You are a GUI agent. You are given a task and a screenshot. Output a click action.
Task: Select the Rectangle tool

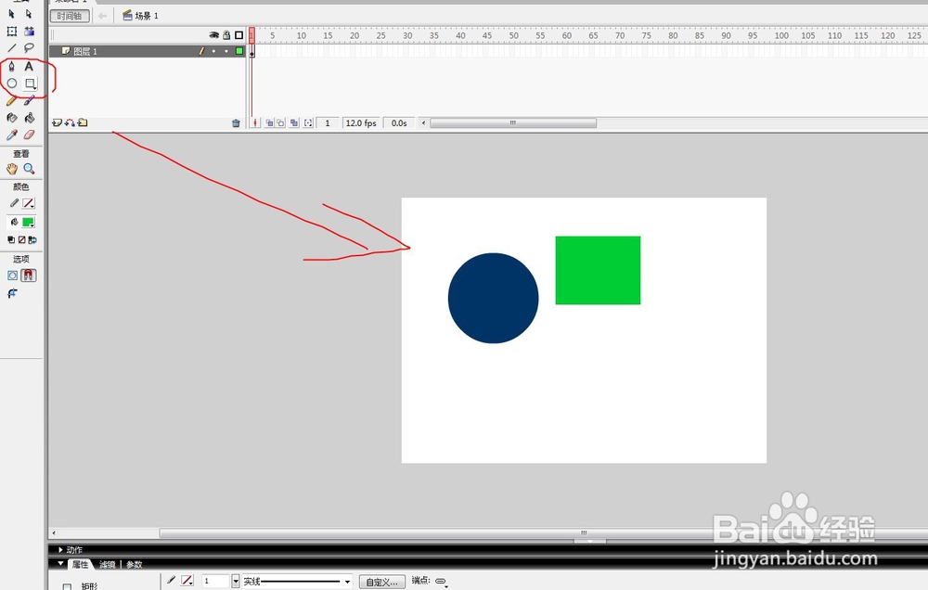click(29, 83)
